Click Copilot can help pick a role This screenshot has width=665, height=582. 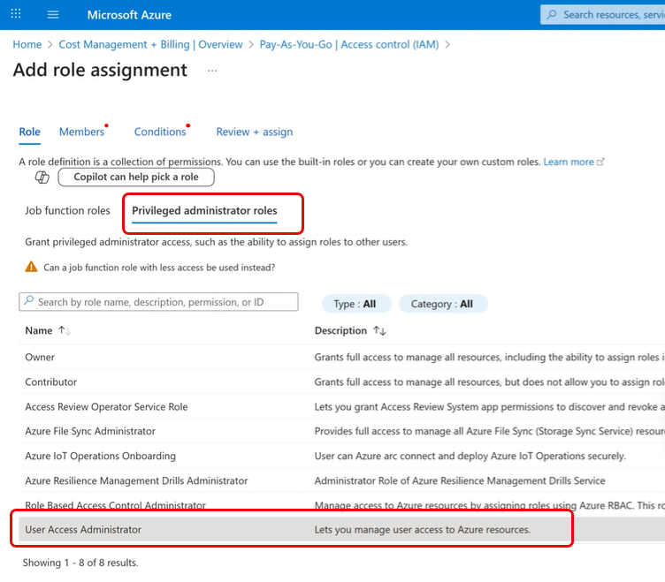136,177
